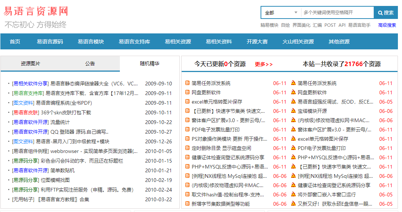
Task: Open 369个skn皮肤打包下载 post
Action: (x=66, y=112)
